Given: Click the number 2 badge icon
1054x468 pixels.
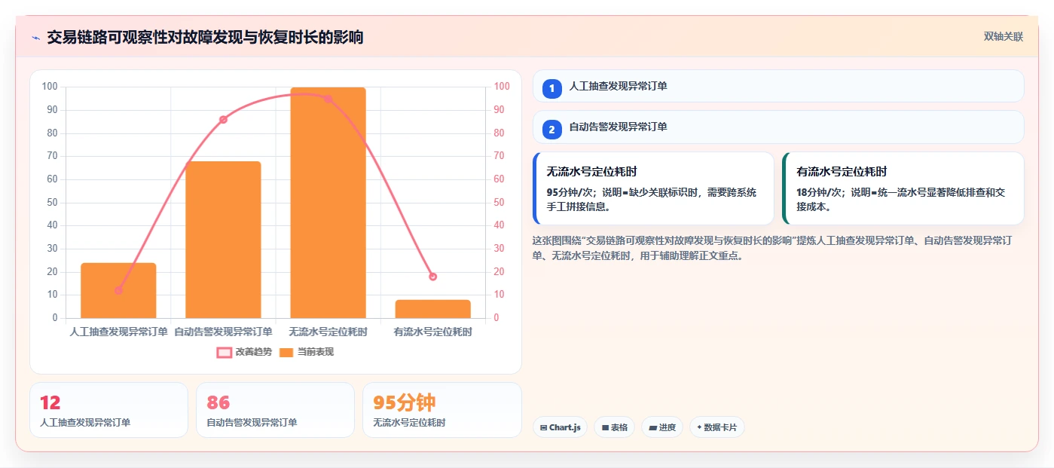Looking at the screenshot, I should click(552, 130).
